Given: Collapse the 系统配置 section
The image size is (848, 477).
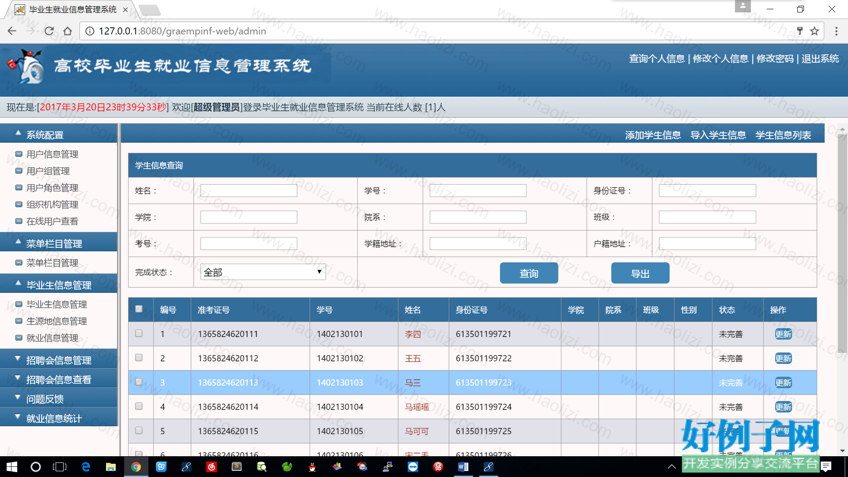Looking at the screenshot, I should point(59,134).
